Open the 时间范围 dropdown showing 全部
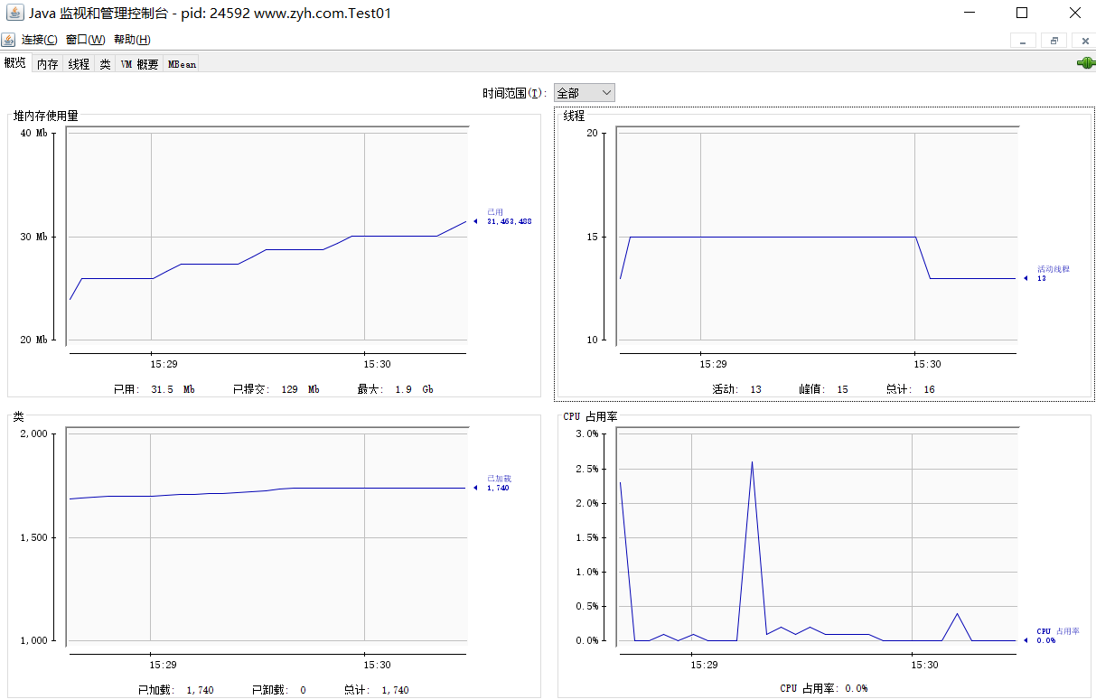This screenshot has height=699, width=1096. pyautogui.click(x=584, y=93)
